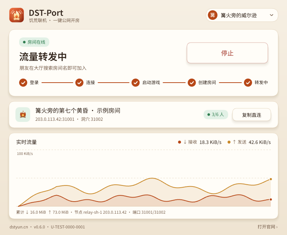Click the 创建房间 step checkmark icon
Screen dimensions: 287x235
[x=192, y=83]
